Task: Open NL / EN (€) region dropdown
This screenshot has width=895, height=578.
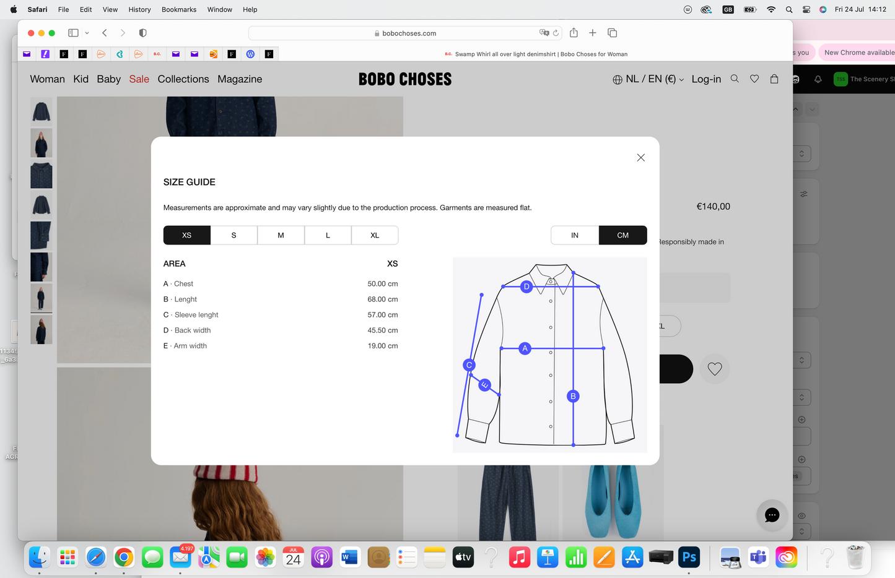Action: pyautogui.click(x=648, y=79)
